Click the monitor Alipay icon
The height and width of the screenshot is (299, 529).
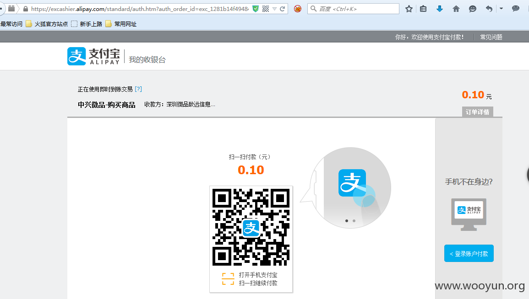(x=469, y=214)
